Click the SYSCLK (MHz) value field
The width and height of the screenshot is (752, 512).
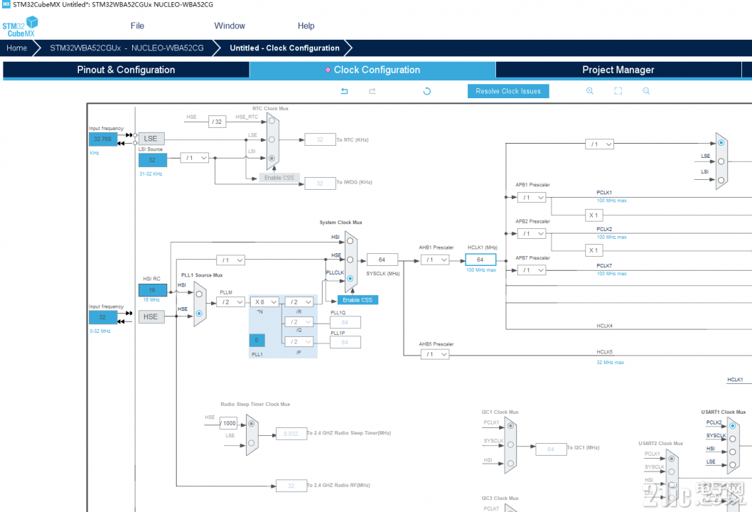(382, 260)
